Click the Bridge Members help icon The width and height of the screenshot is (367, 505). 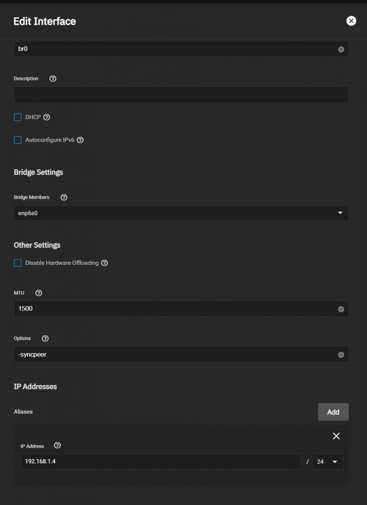pyautogui.click(x=64, y=197)
